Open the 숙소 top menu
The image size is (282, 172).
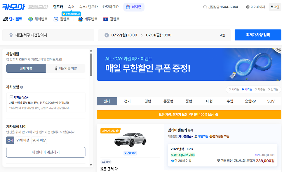pos(71,7)
